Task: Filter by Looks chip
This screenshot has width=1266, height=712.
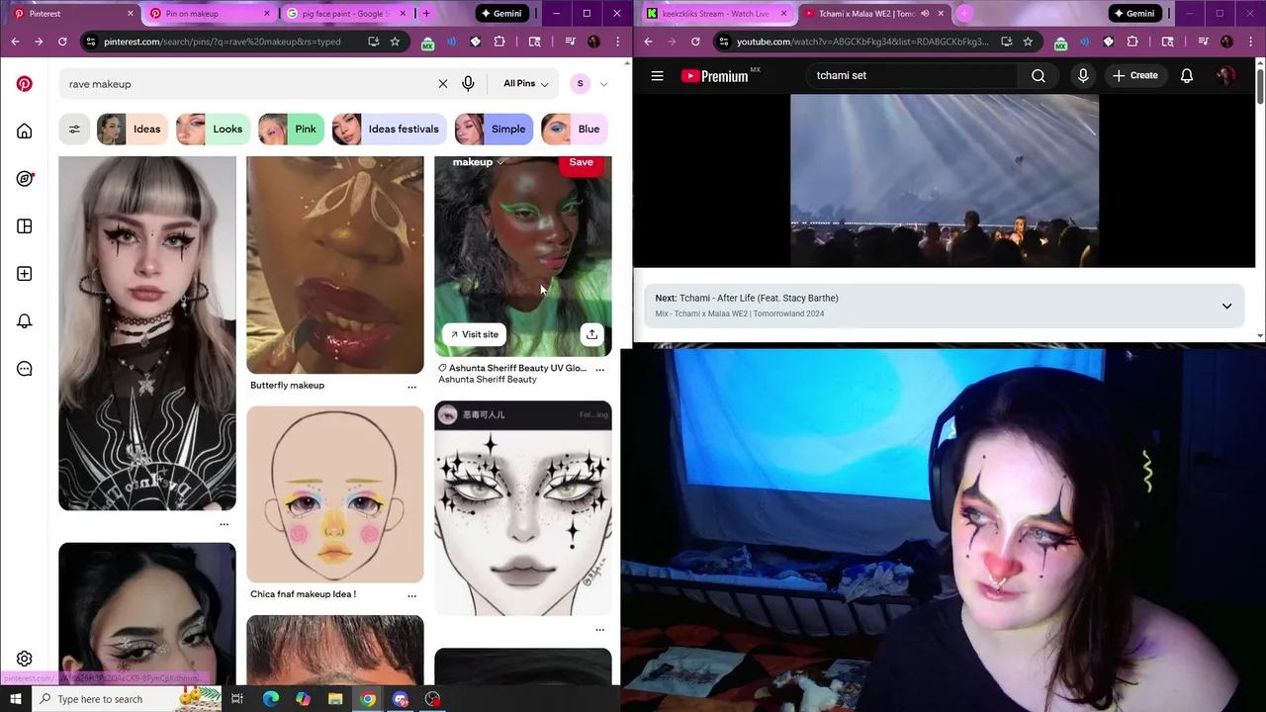Action: pos(213,129)
